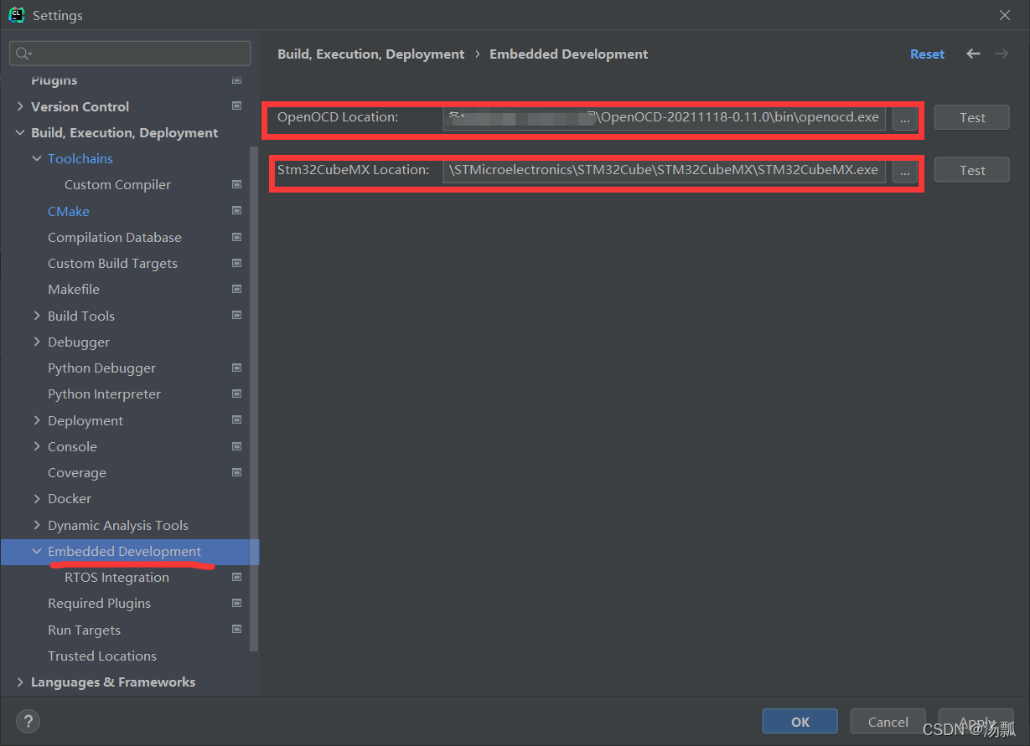Click the OpenOCD Location path field
Viewport: 1030px width, 746px height.
(x=665, y=118)
